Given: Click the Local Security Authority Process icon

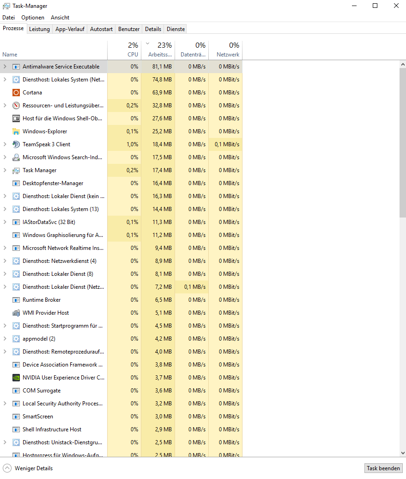Looking at the screenshot, I should click(16, 404).
